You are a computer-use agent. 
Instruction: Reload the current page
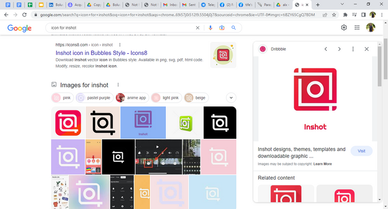[x=24, y=15]
